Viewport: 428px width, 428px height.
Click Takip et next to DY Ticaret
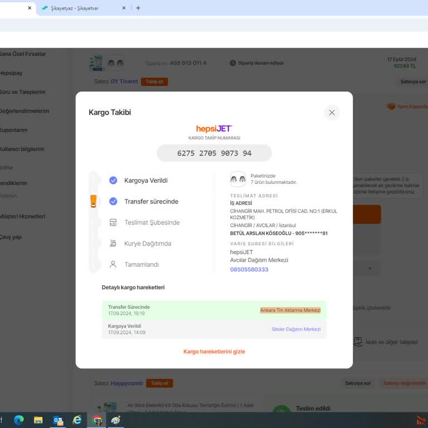(x=154, y=81)
